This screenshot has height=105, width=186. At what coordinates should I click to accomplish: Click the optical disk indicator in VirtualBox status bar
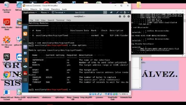tap(93, 94)
